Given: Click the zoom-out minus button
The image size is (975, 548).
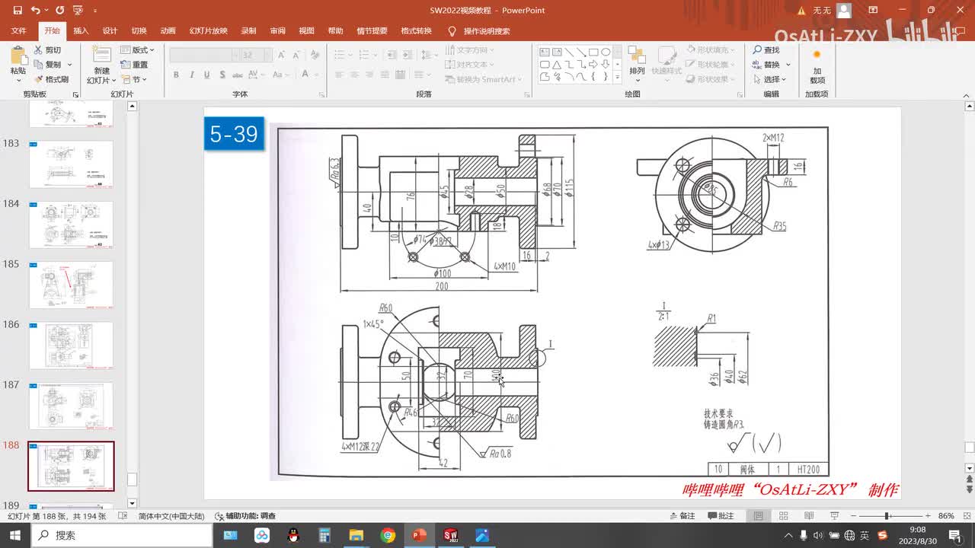Looking at the screenshot, I should (852, 516).
